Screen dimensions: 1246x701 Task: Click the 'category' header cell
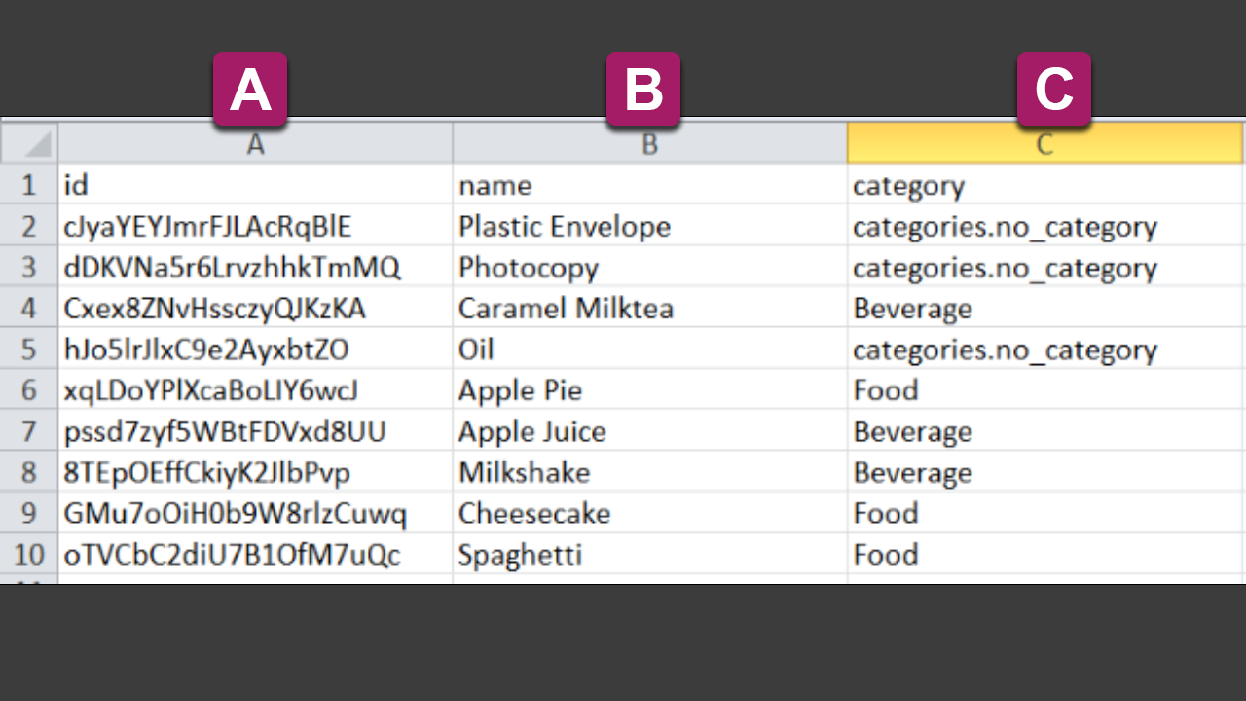pos(1044,184)
